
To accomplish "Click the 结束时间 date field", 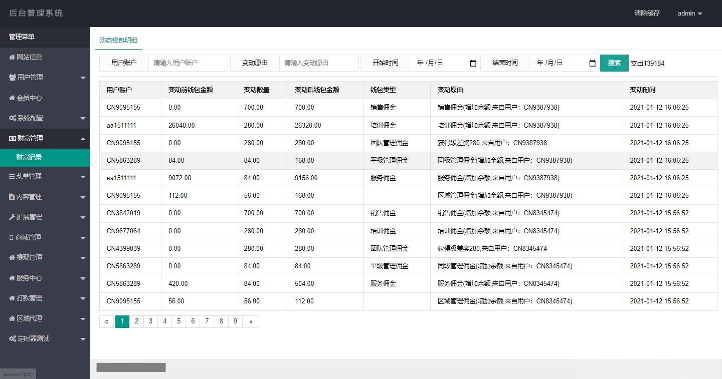I will coord(564,63).
